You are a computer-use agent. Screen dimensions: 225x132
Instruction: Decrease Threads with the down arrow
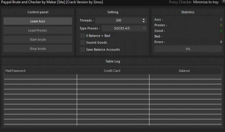coord(144,22)
